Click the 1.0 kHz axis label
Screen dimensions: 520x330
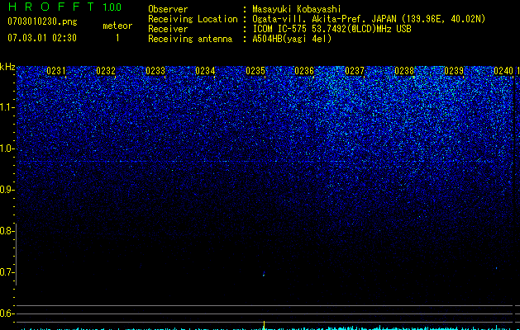[7, 148]
